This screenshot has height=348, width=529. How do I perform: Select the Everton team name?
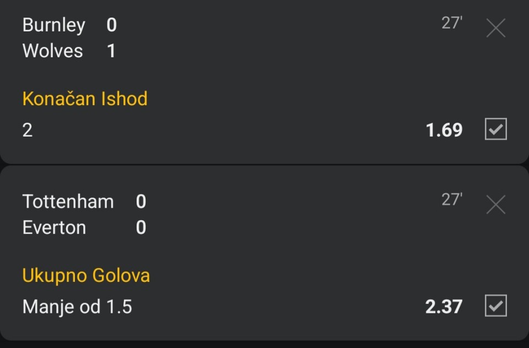[x=54, y=227]
